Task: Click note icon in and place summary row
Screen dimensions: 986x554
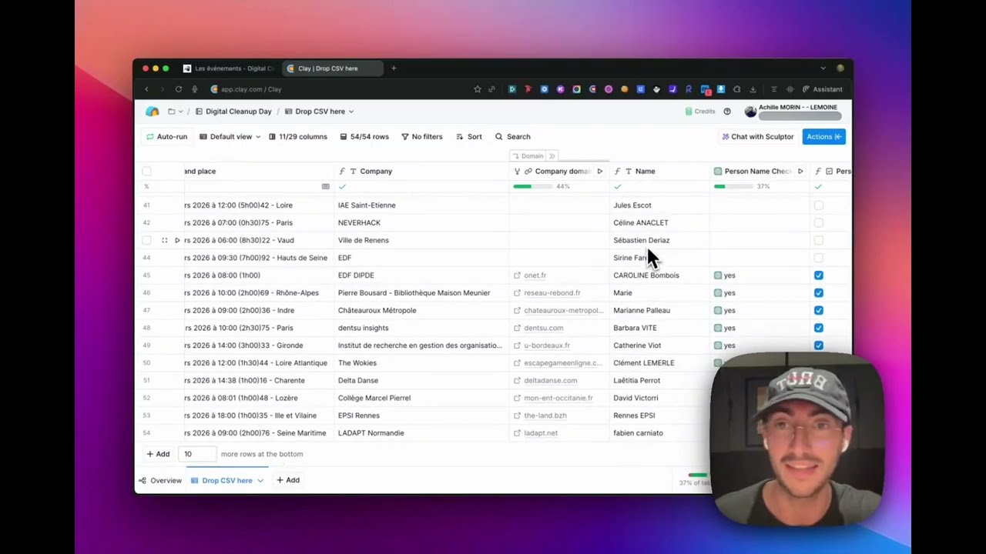Action: coord(326,187)
